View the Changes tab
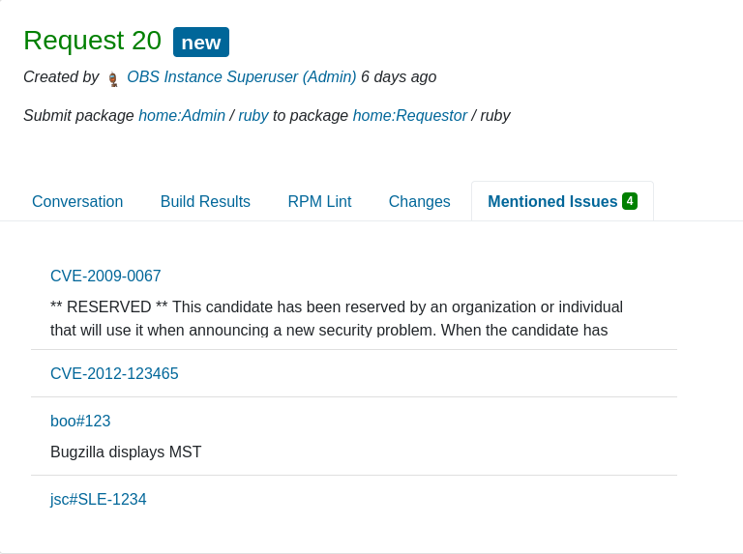This screenshot has height=554, width=743. coord(419,201)
